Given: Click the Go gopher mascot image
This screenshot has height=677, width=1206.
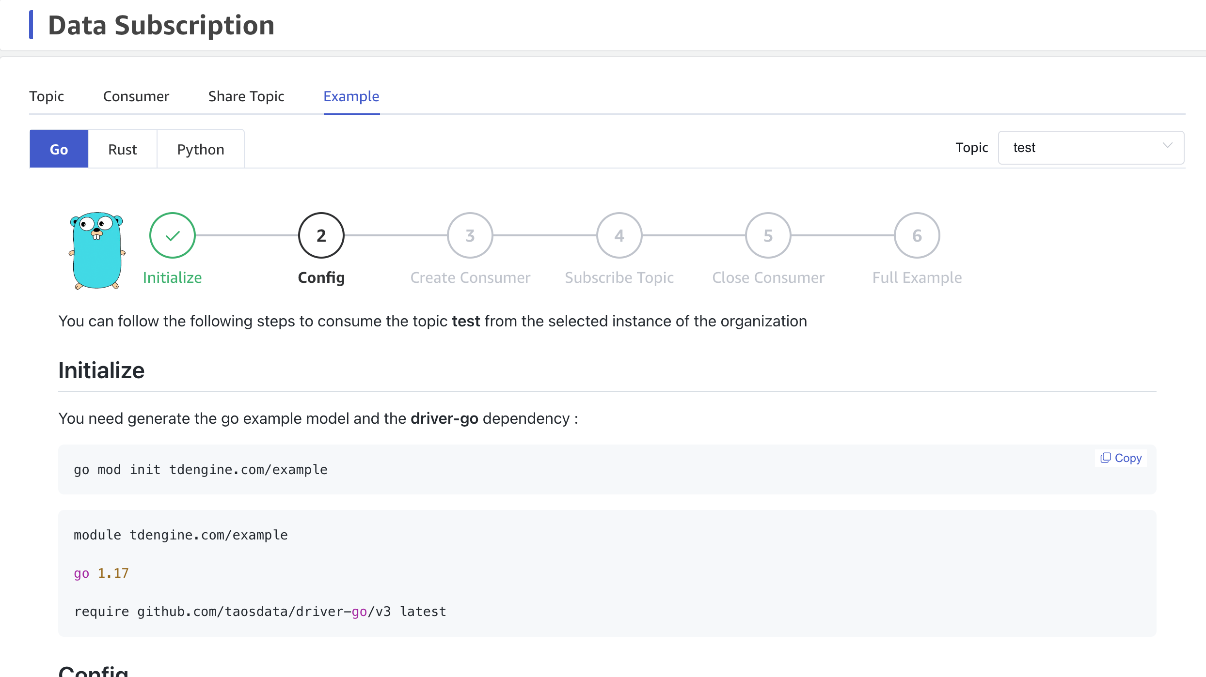Looking at the screenshot, I should point(97,250).
